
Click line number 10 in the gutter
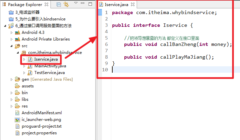coord(105,70)
